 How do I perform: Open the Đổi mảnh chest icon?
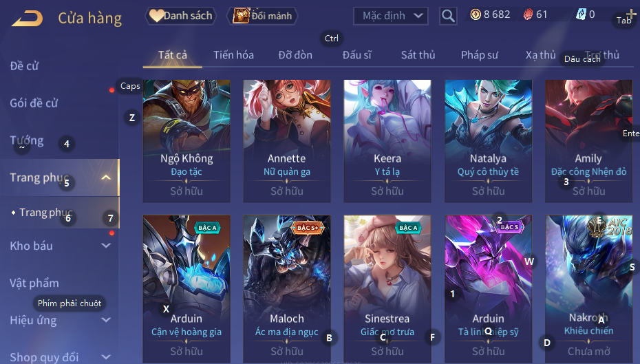pos(242,16)
